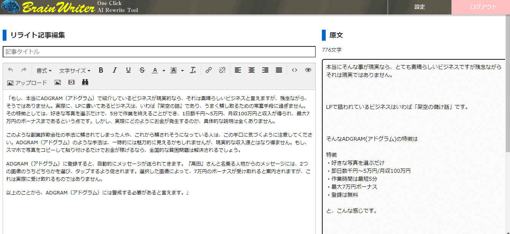510x234 pixels.
Task: Open the text color dropdown arrow
Action: tap(164, 71)
